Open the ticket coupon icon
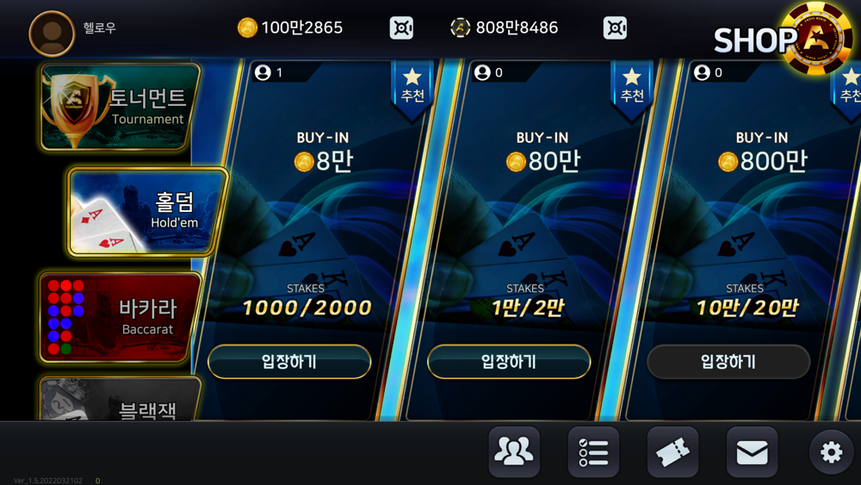This screenshot has width=861, height=485. coord(672,451)
